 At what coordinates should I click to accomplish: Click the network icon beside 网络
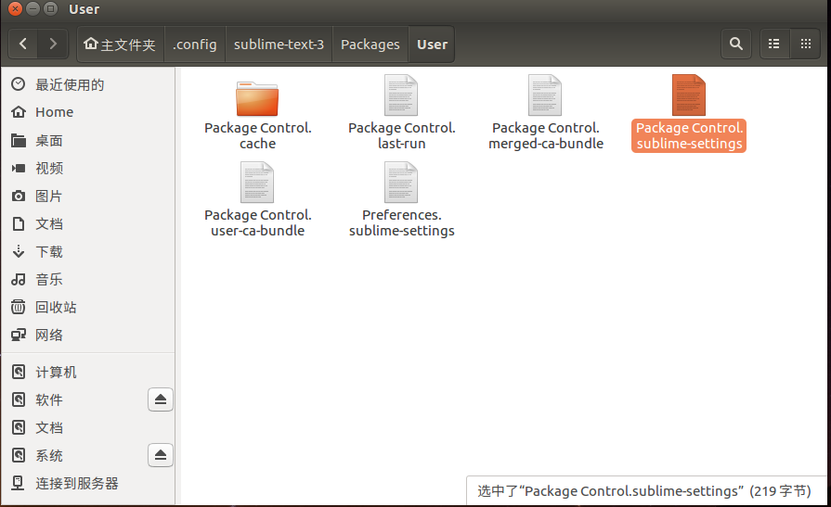click(x=19, y=335)
